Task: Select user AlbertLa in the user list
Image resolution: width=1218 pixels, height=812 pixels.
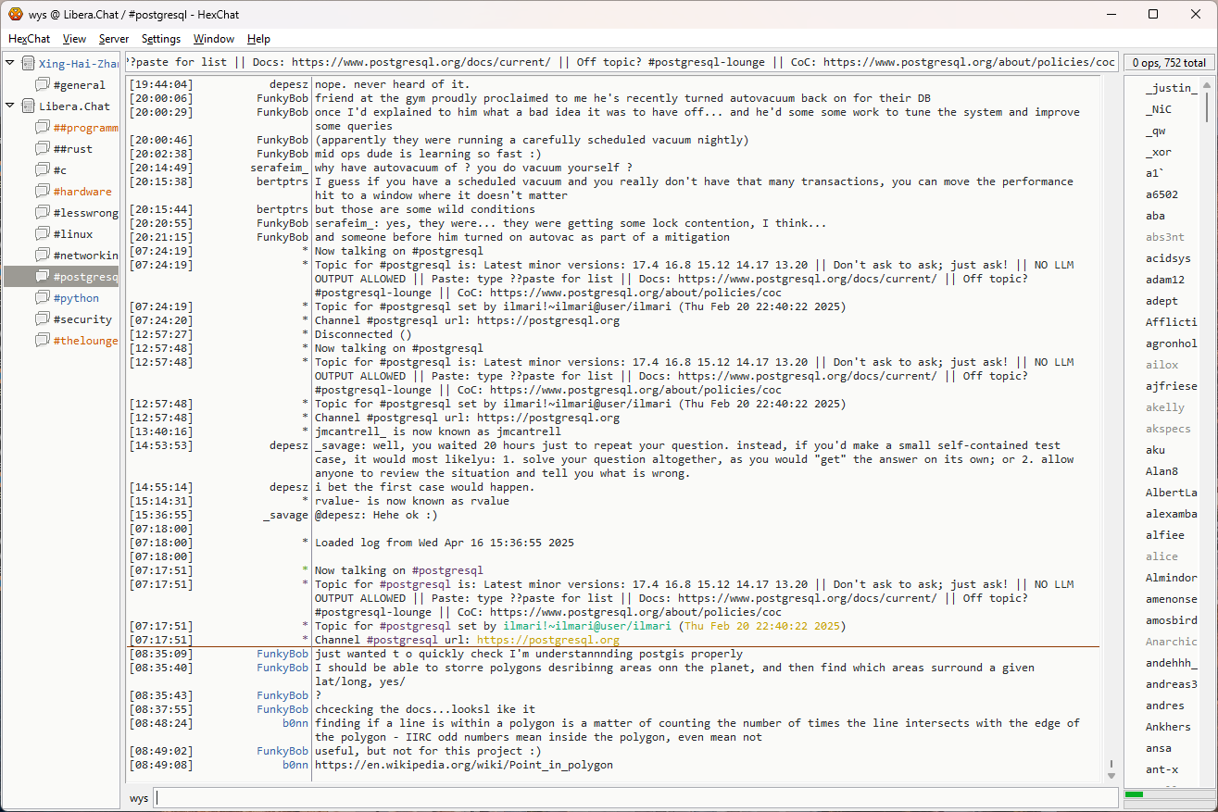Action: tap(1171, 493)
